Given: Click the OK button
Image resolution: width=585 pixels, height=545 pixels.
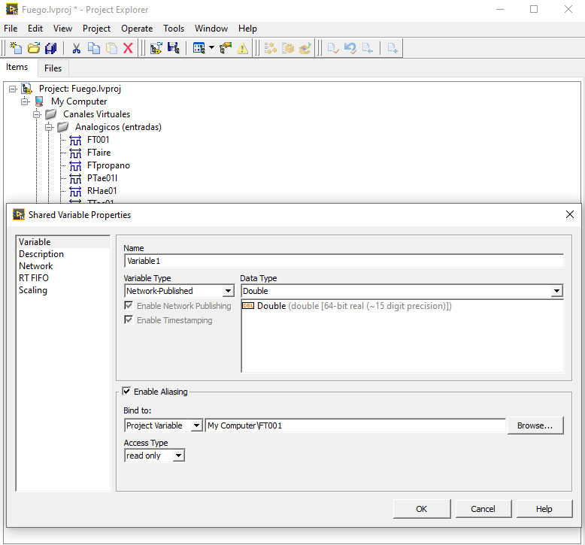Looking at the screenshot, I should point(422,509).
